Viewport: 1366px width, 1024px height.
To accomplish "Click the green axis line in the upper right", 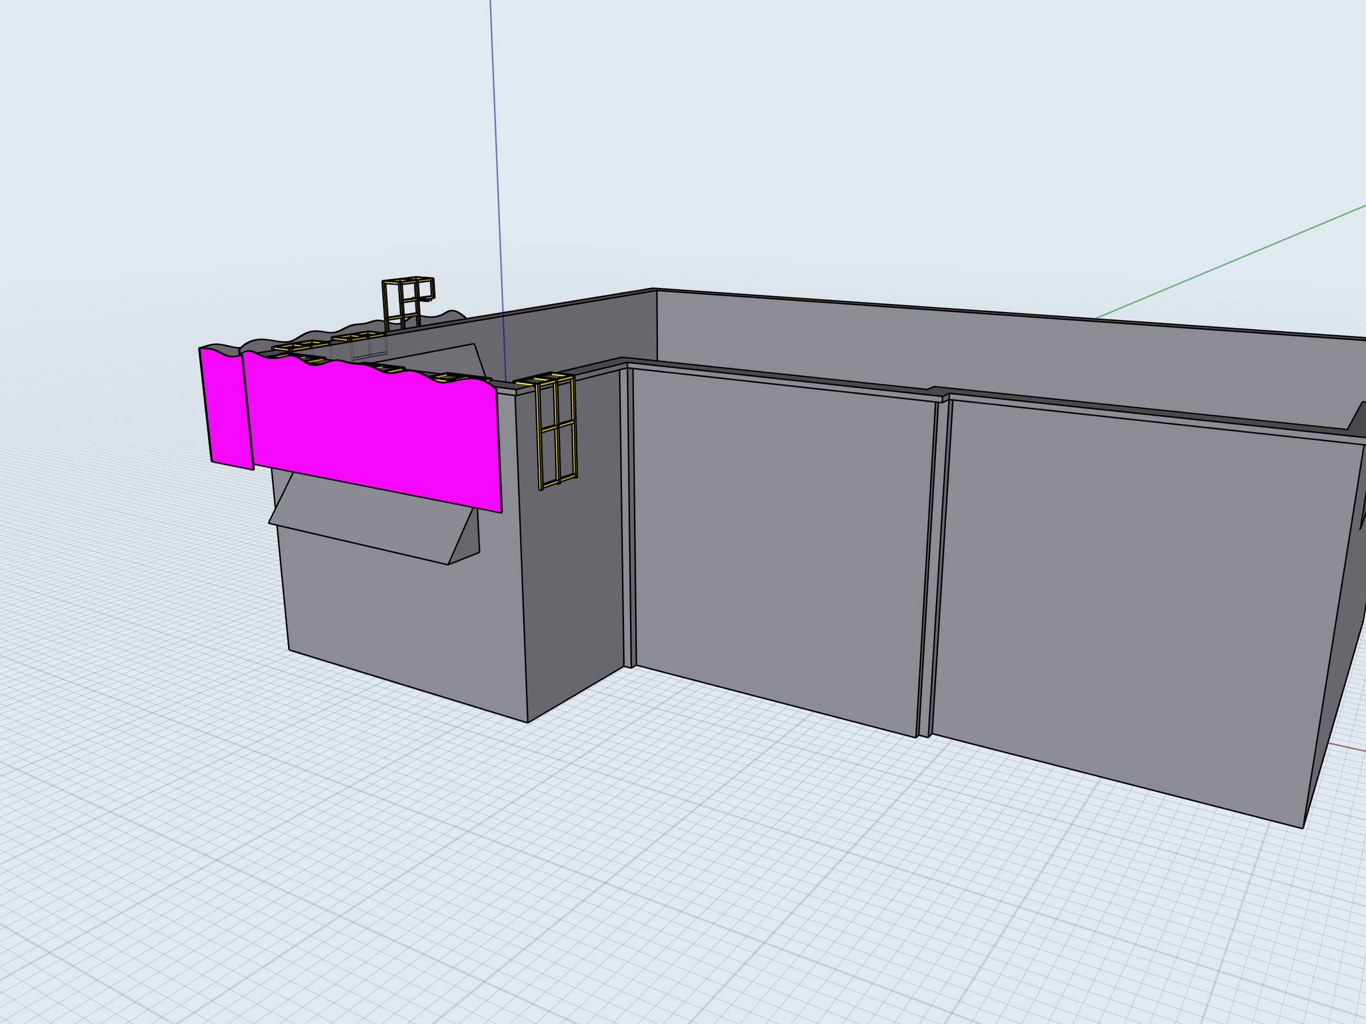I will (1235, 261).
